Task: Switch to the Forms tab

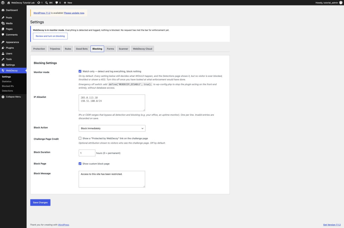Action: click(110, 49)
